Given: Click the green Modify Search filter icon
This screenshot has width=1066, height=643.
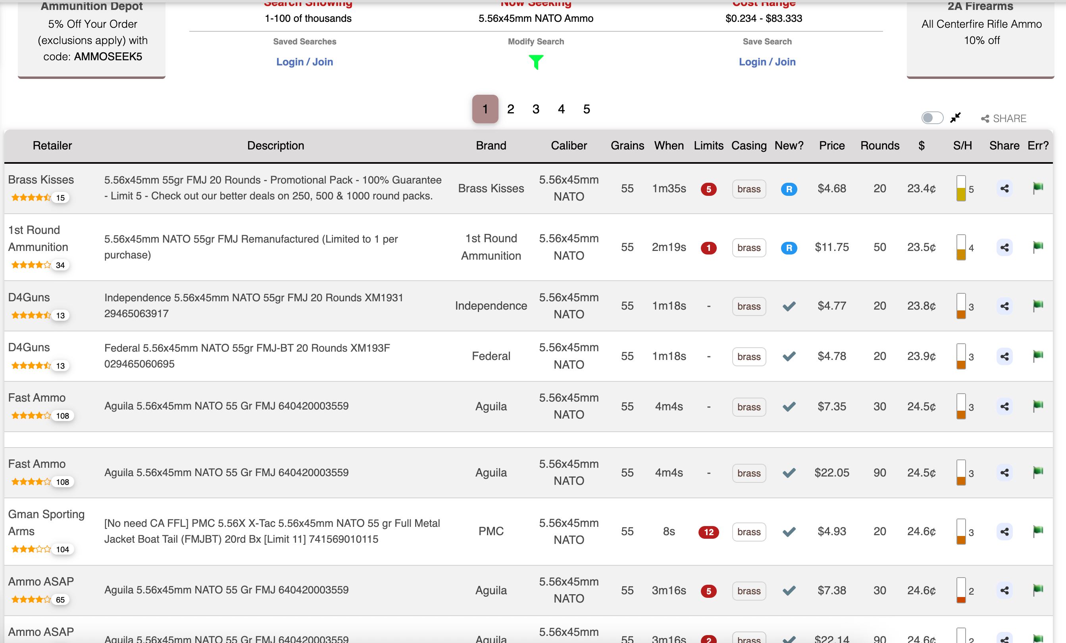Looking at the screenshot, I should click(x=536, y=62).
